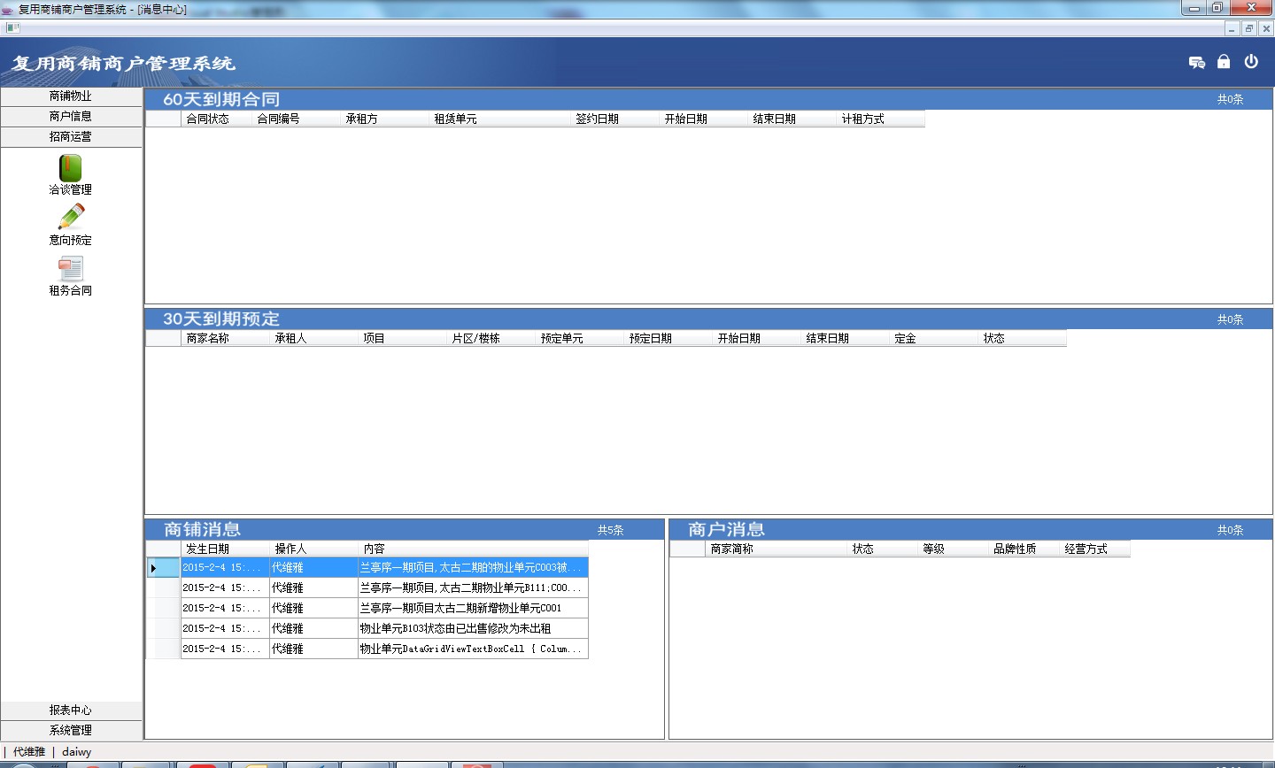Click the 经营方式 column header
The height and width of the screenshot is (768, 1275).
[1095, 549]
